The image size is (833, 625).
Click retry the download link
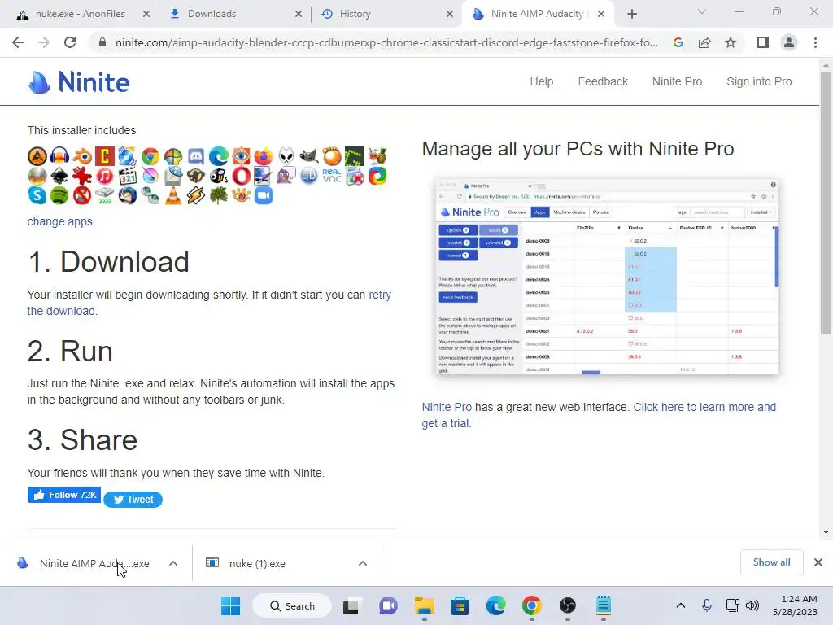point(209,303)
